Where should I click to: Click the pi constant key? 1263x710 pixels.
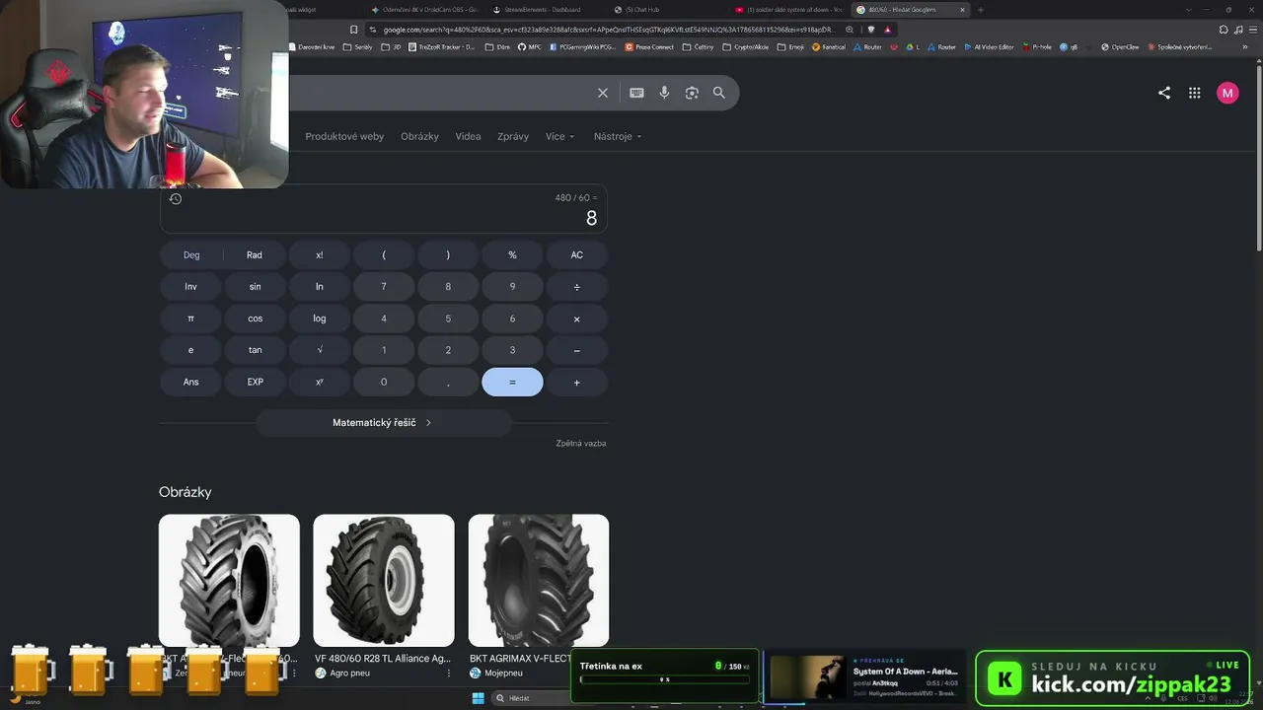[191, 319]
